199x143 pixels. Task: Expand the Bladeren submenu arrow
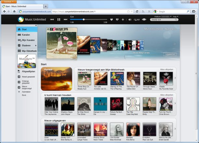(36, 45)
